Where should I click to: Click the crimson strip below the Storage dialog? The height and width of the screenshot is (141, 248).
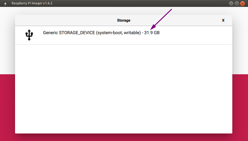pos(124,137)
